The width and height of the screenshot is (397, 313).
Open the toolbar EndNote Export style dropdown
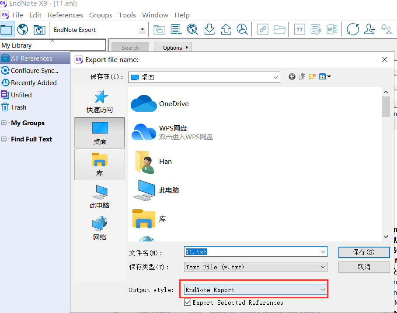pyautogui.click(x=142, y=30)
